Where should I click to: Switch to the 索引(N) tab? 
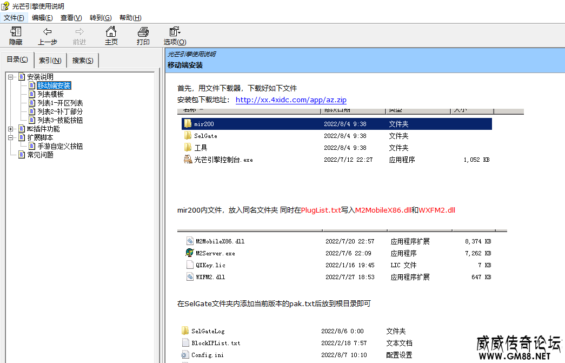50,61
